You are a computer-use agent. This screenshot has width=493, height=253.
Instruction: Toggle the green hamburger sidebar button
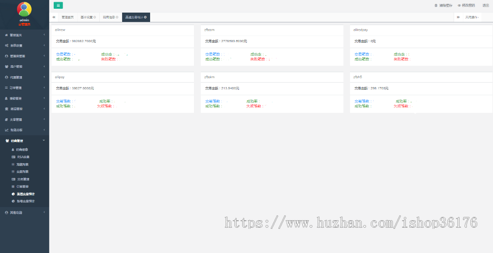pos(58,5)
